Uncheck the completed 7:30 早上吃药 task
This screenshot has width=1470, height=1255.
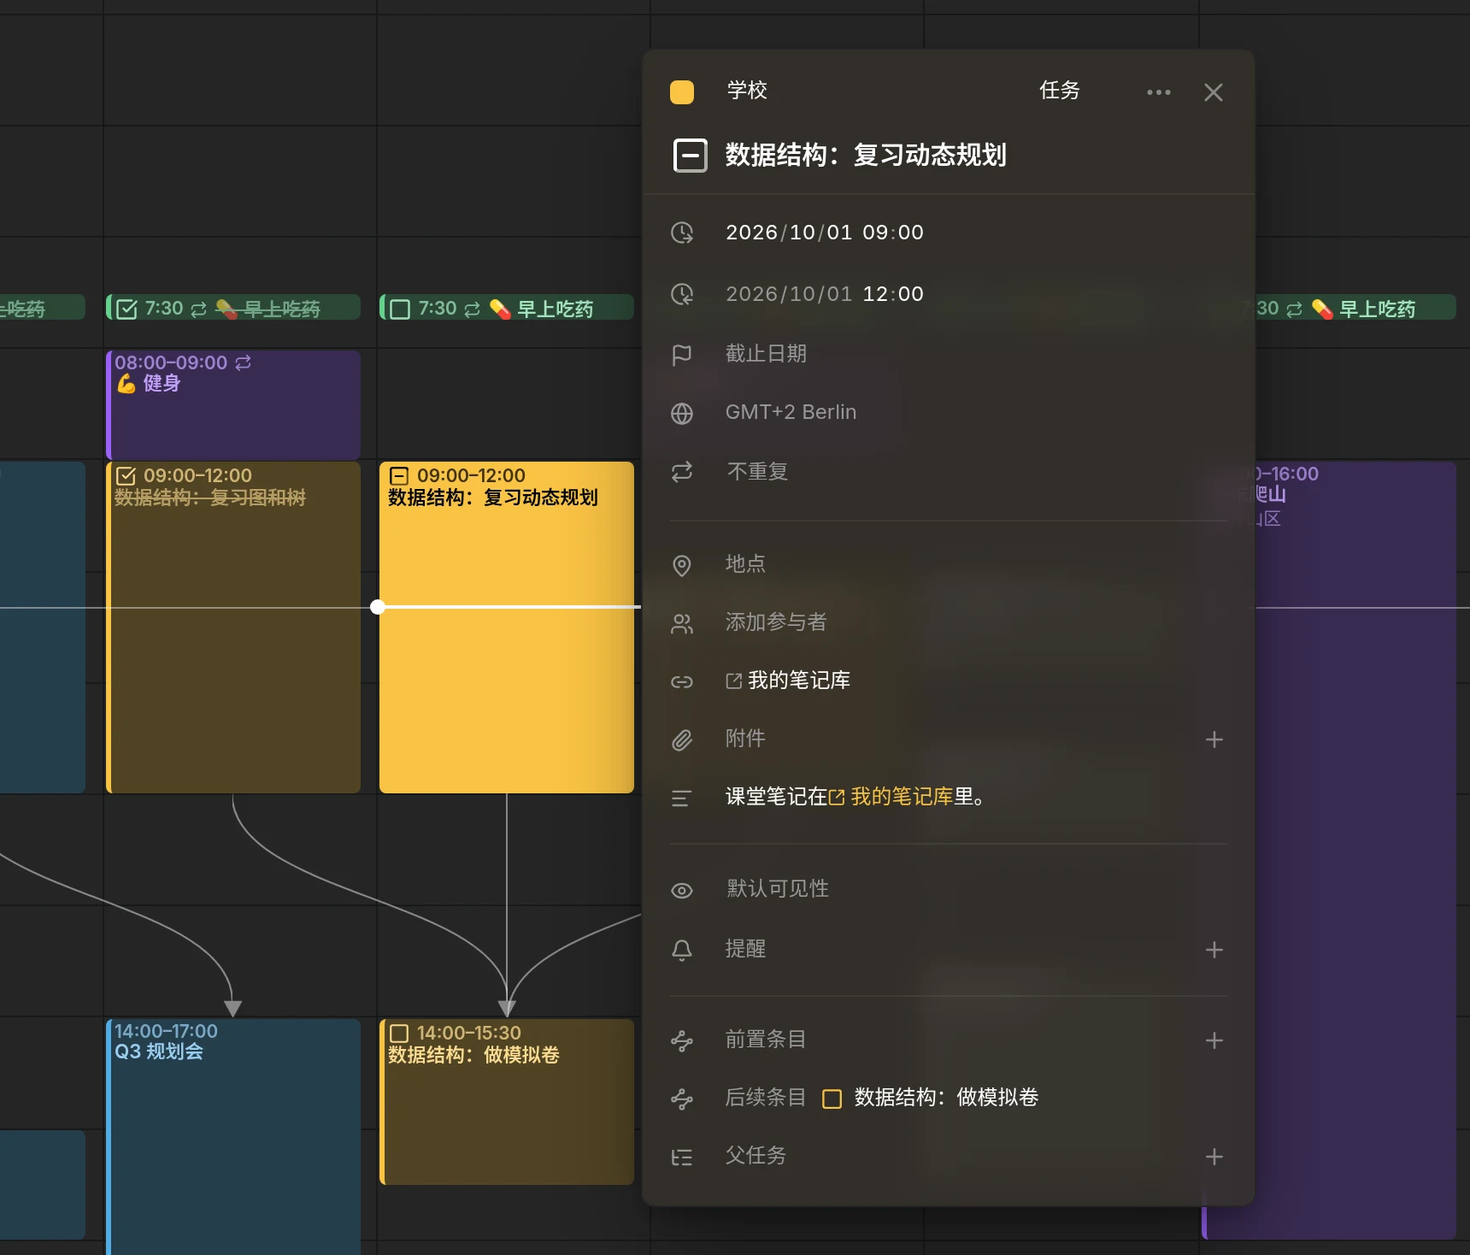(x=126, y=309)
